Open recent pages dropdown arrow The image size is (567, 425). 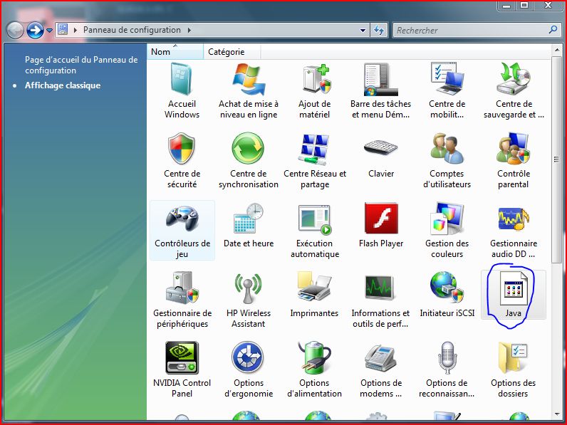click(50, 31)
